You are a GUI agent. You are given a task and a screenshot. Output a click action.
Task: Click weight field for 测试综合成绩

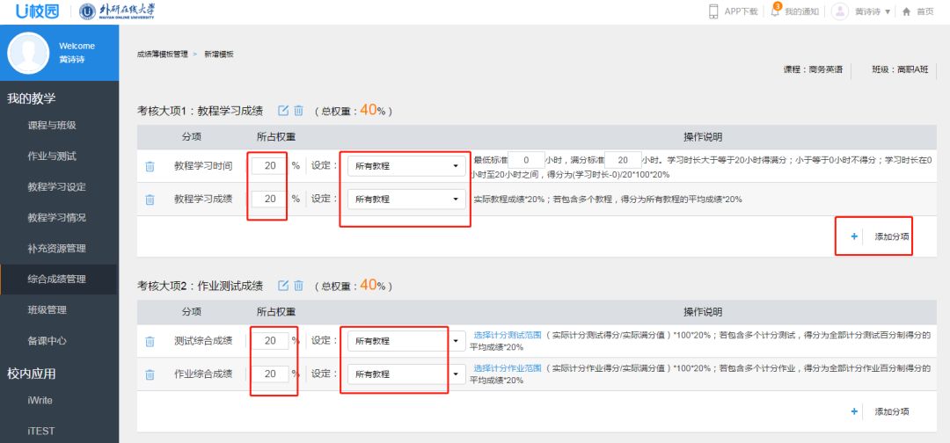269,341
